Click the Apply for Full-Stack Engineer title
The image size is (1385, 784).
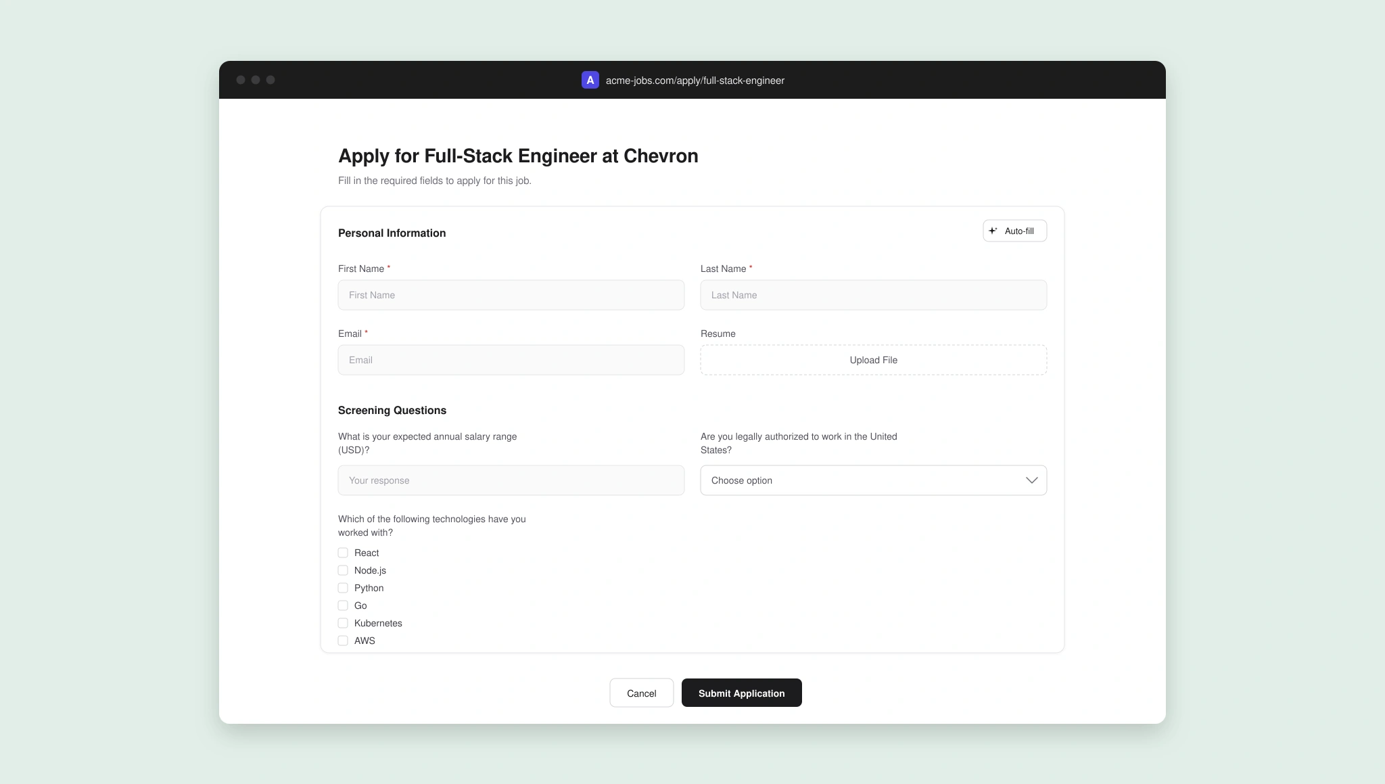518,156
